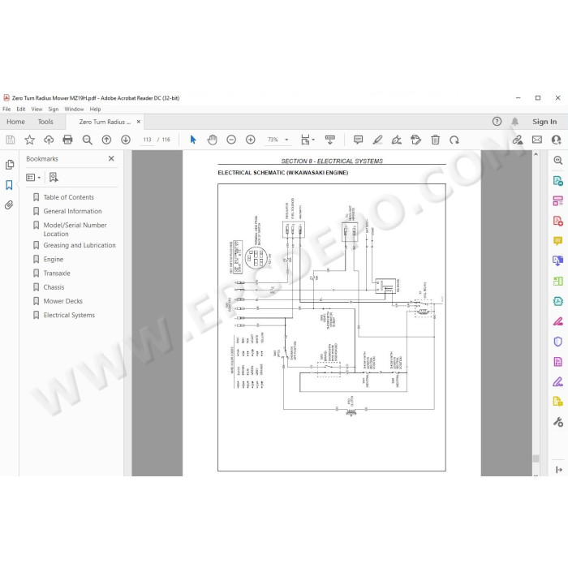Viewport: 568px width, 568px height.
Task: Open Greasing and Lubrication bookmark
Action: click(80, 245)
